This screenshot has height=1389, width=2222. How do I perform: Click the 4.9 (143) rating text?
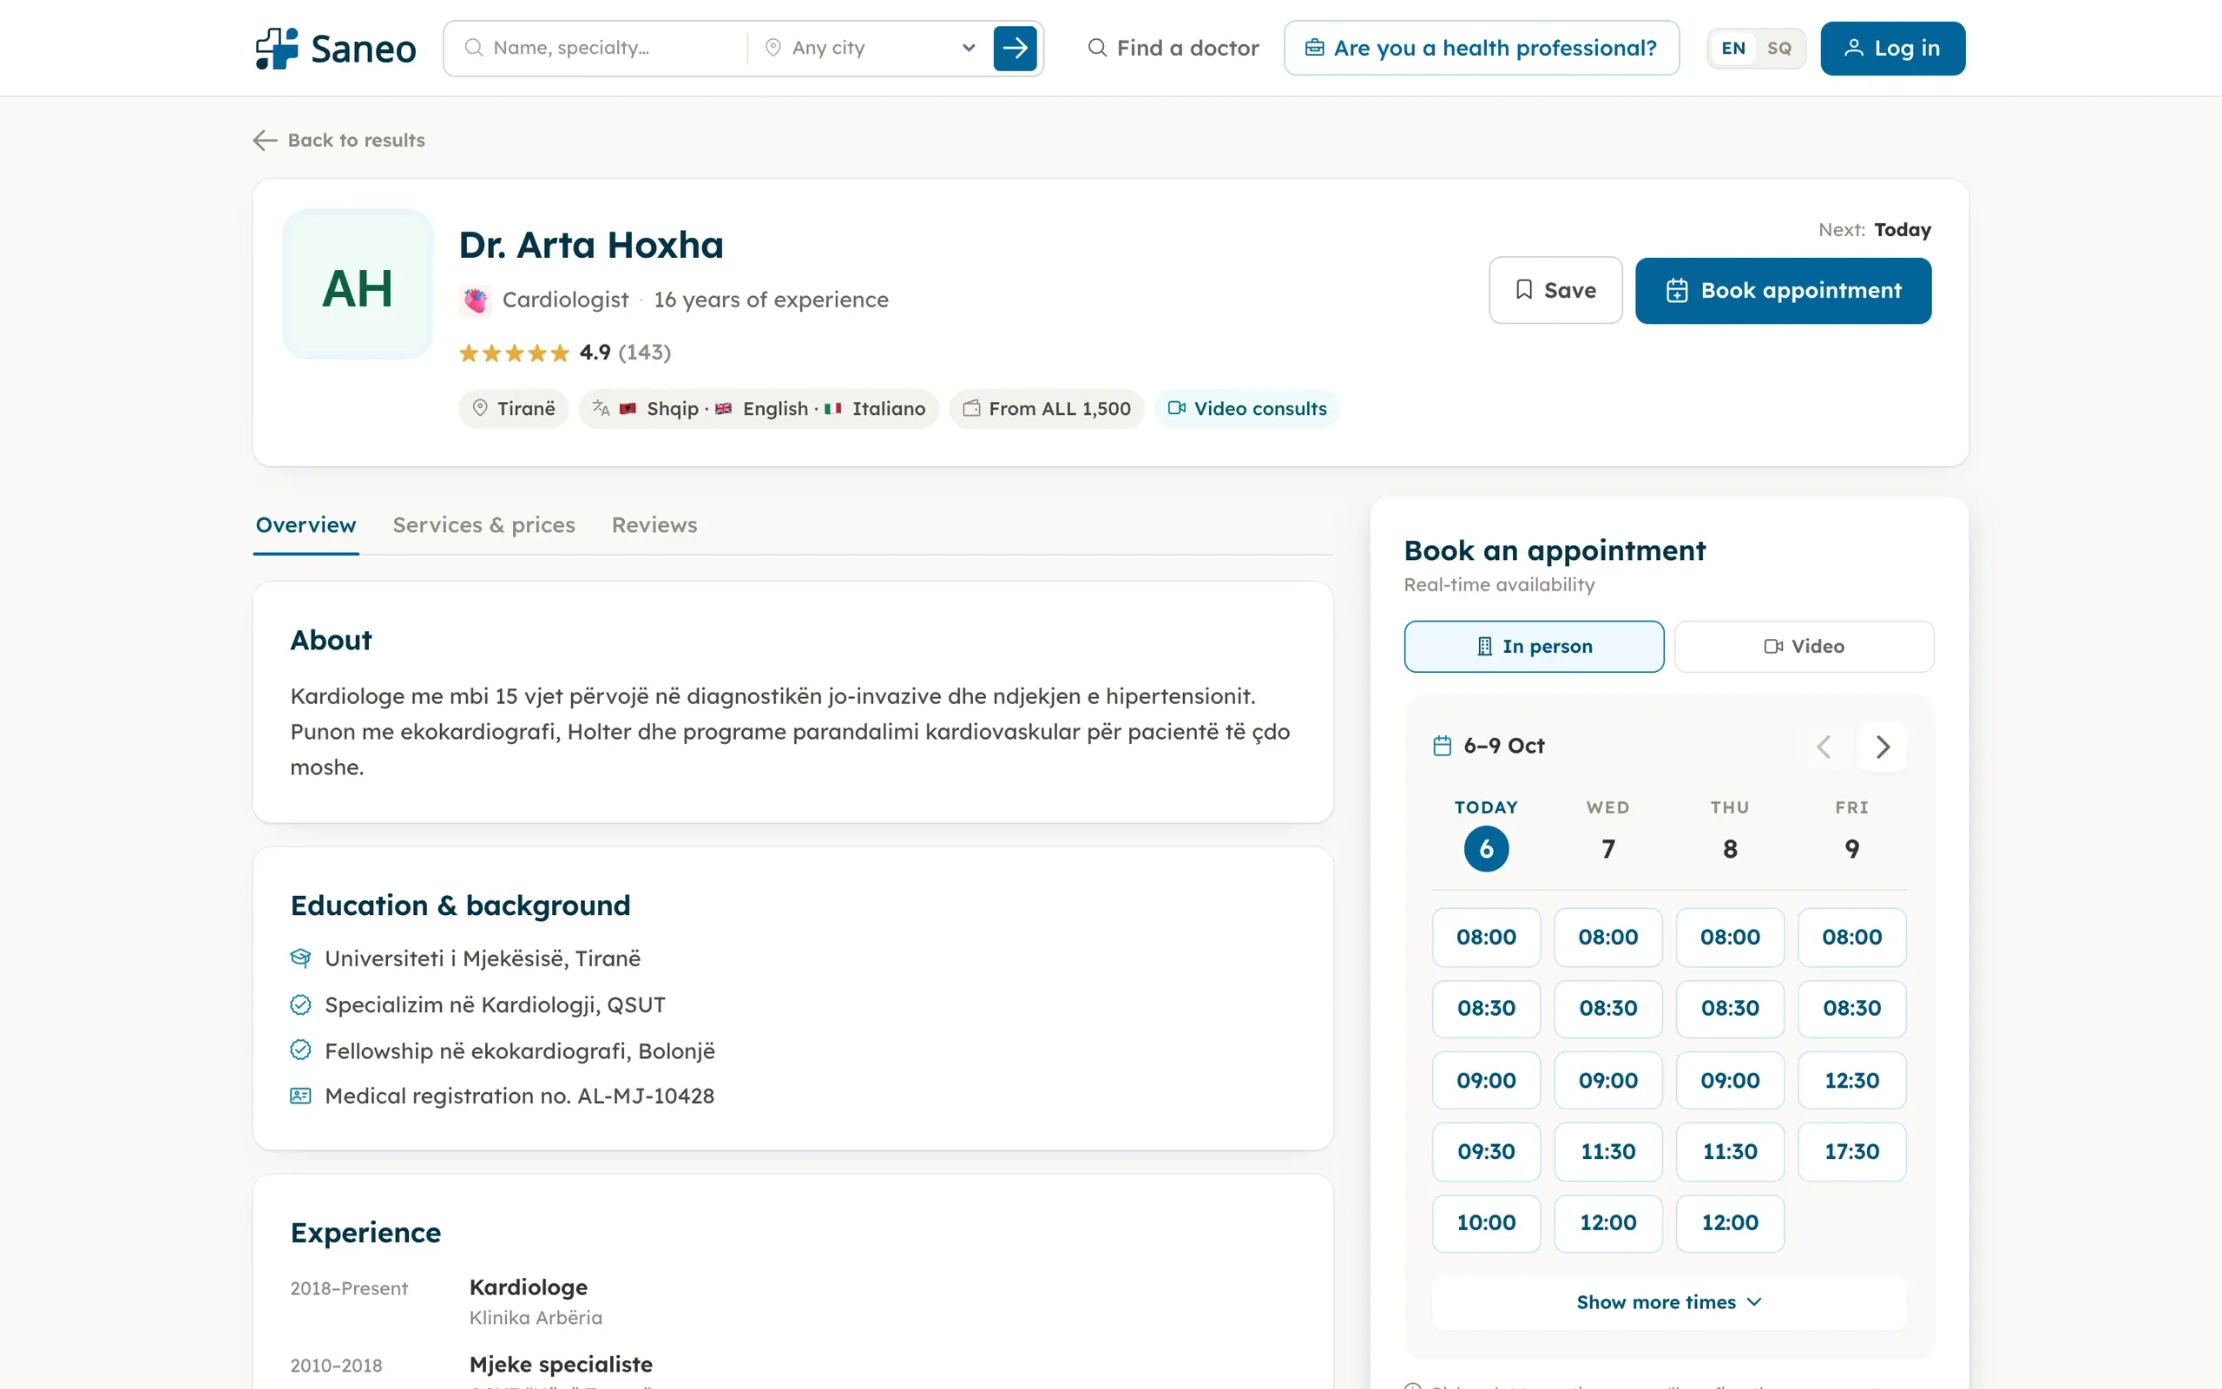pyautogui.click(x=625, y=352)
